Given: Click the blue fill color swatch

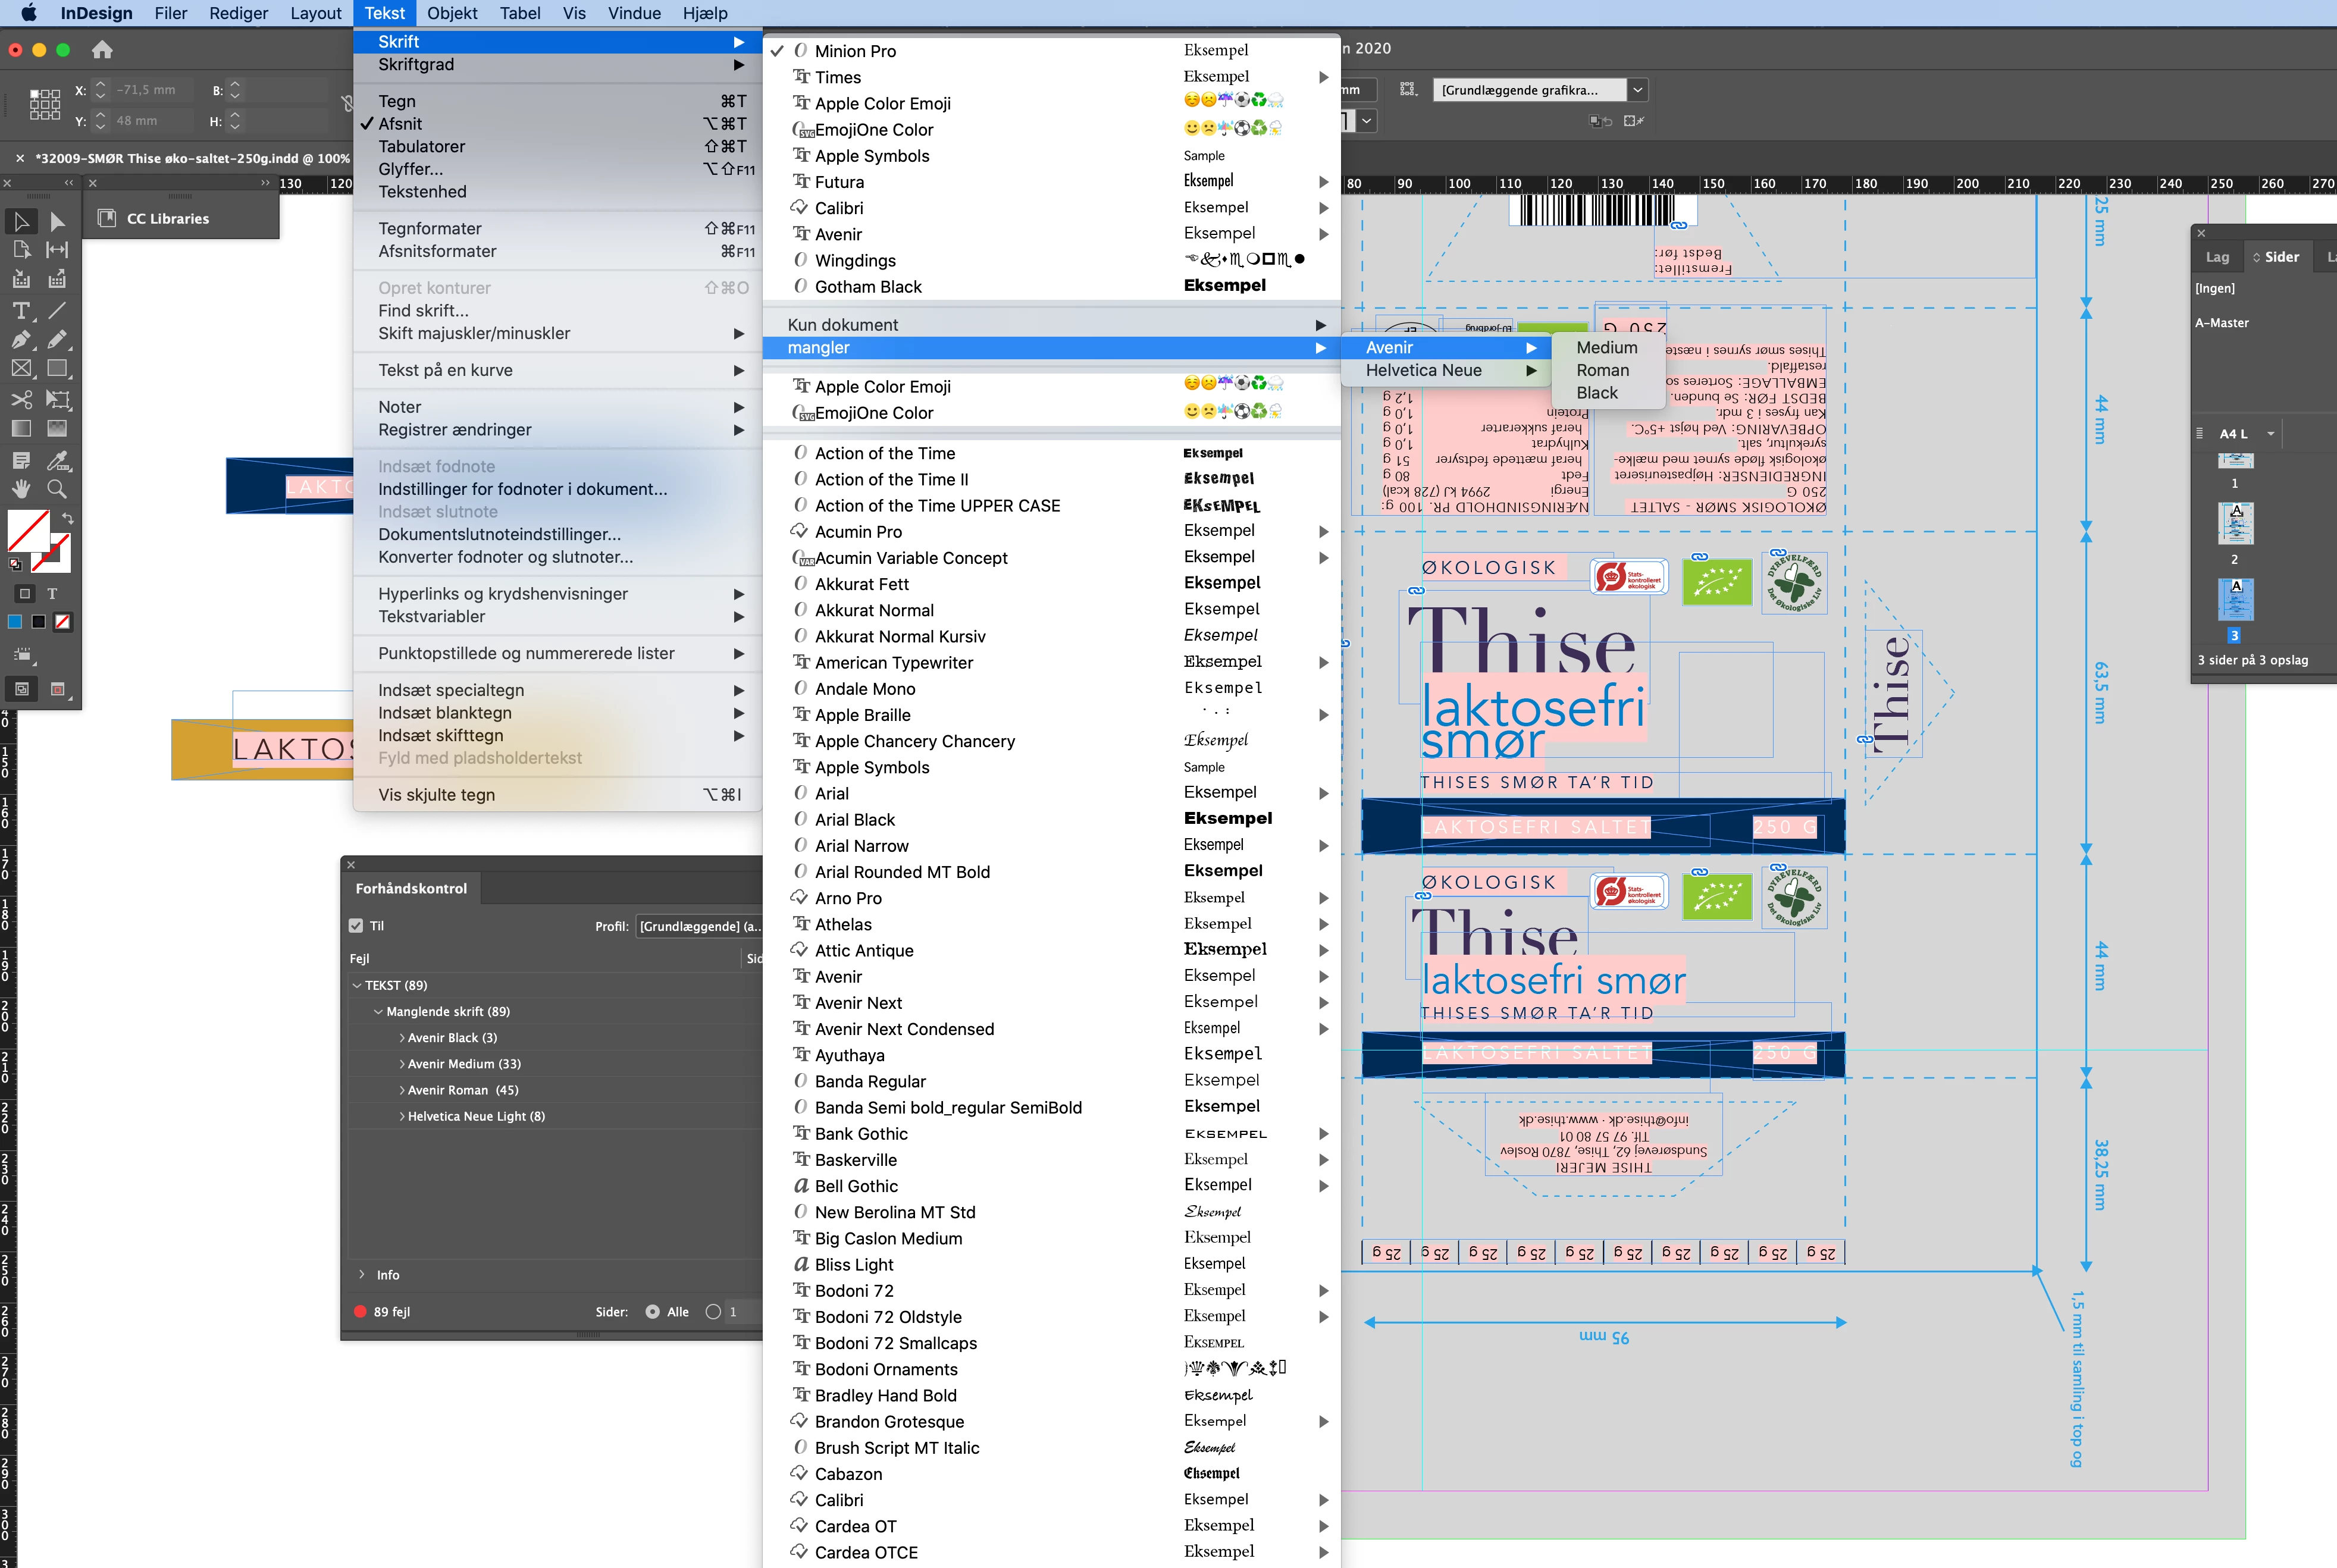Looking at the screenshot, I should point(15,622).
